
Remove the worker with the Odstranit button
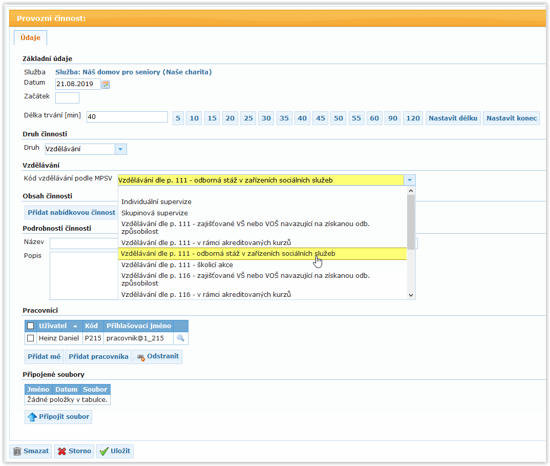[x=158, y=356]
